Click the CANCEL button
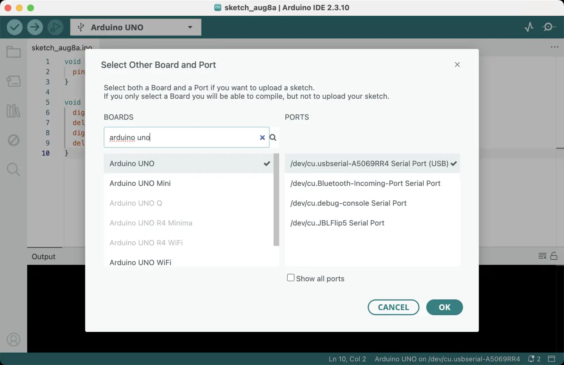The width and height of the screenshot is (564, 365). click(x=393, y=307)
